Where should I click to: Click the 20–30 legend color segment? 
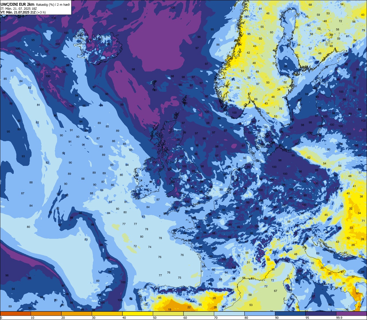[77, 314]
